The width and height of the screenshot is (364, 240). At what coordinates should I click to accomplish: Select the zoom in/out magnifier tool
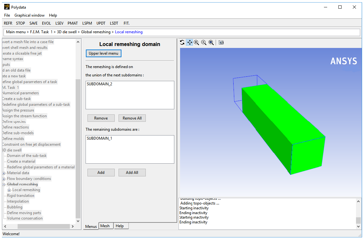[x=196, y=42]
